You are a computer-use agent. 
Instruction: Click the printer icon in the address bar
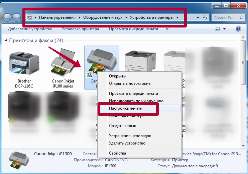29,17
